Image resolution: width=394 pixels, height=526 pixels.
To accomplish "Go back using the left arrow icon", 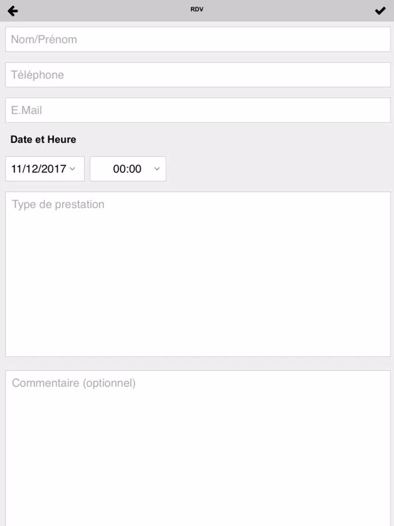I will click(x=13, y=11).
